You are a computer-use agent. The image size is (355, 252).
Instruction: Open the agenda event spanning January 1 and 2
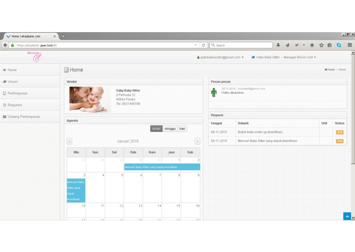[x=162, y=167]
